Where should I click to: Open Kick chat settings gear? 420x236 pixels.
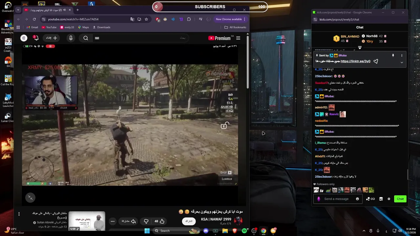[x=389, y=199]
